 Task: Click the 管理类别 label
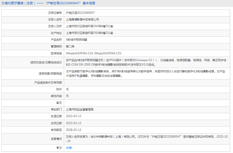click(x=56, y=47)
